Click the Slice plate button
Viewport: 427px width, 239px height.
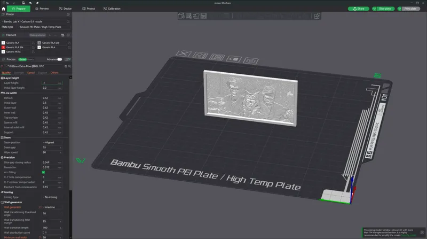pos(385,9)
